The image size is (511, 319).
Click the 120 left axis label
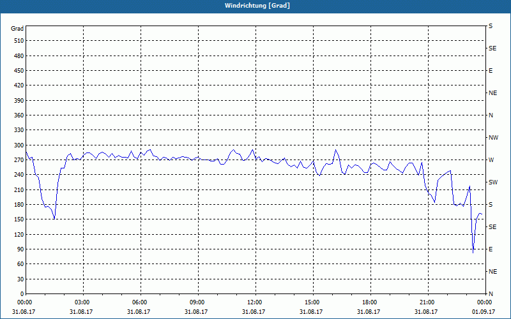[19, 234]
